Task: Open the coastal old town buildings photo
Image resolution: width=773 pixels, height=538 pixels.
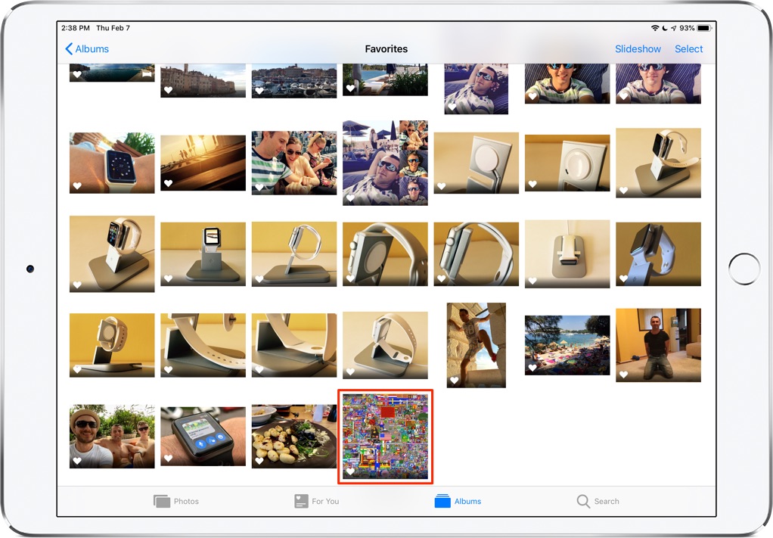Action: click(203, 80)
